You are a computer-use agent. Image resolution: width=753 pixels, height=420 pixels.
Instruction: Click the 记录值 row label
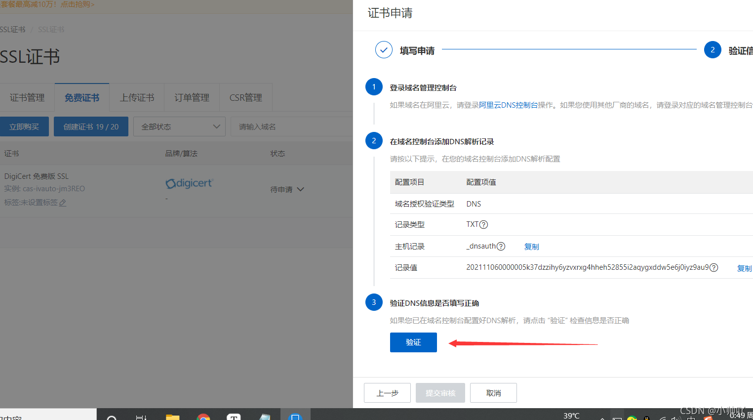(x=406, y=267)
